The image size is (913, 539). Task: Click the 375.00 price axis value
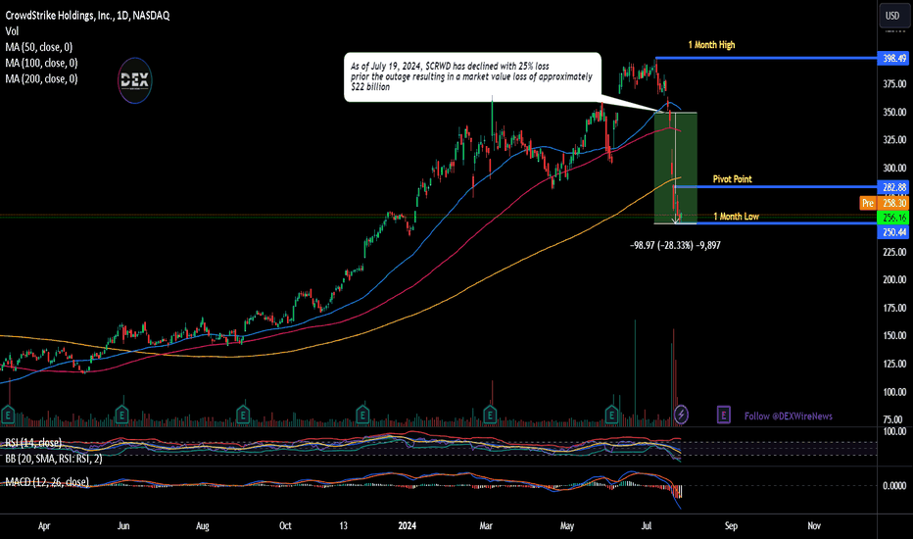[x=894, y=84]
